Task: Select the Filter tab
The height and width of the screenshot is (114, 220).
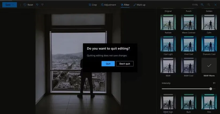Action: 125,5
